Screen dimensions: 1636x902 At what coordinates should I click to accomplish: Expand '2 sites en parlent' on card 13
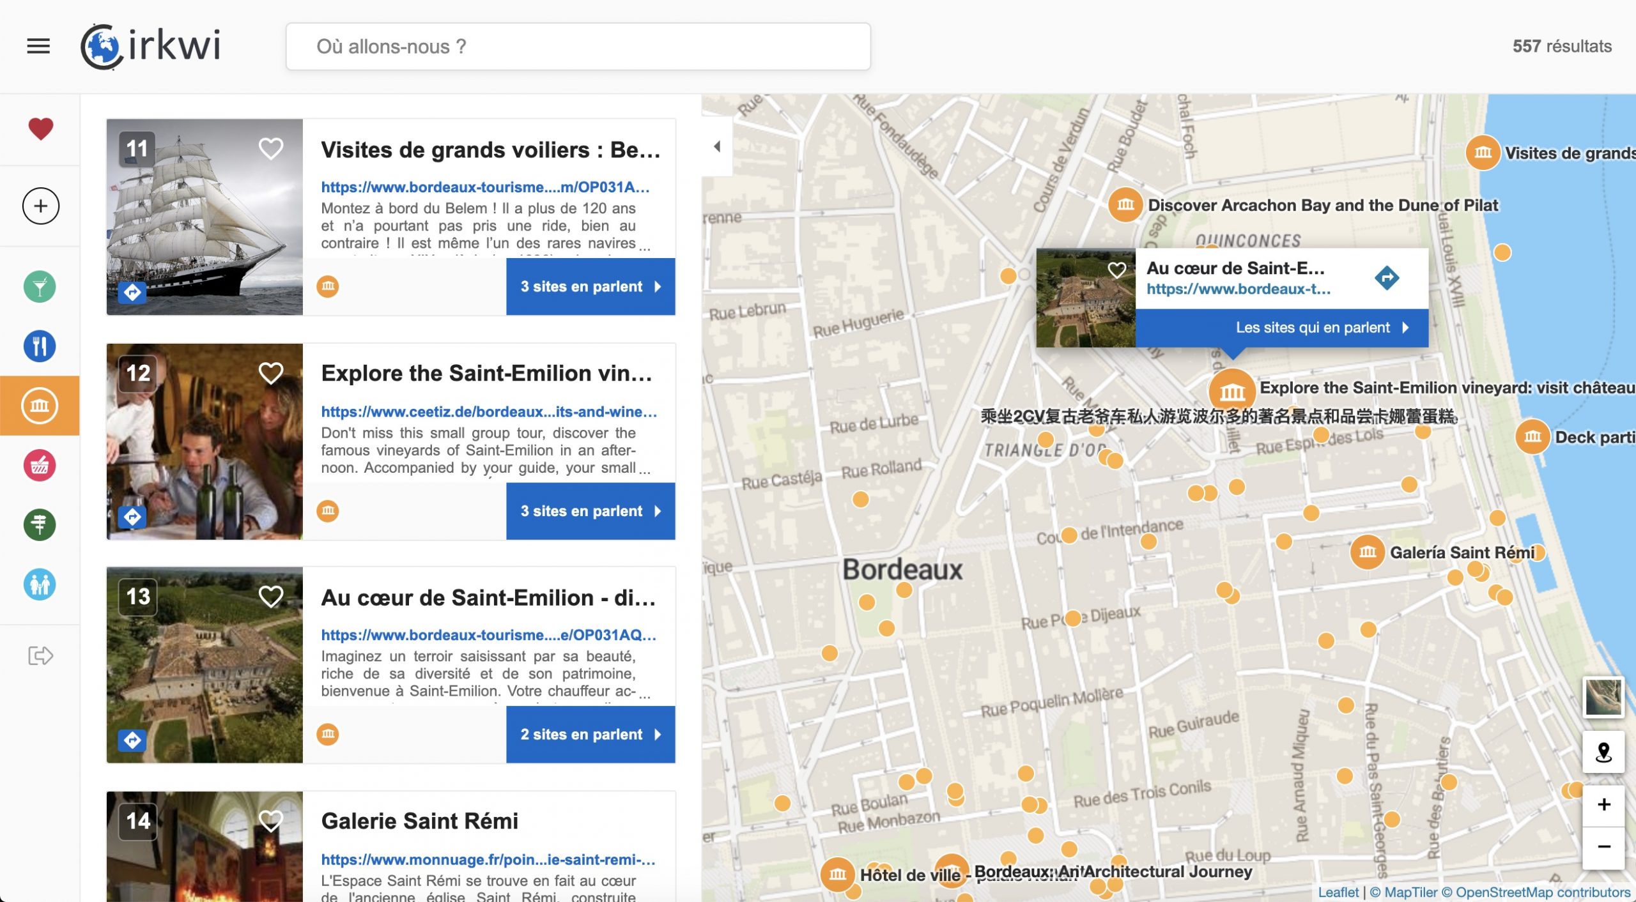click(590, 734)
